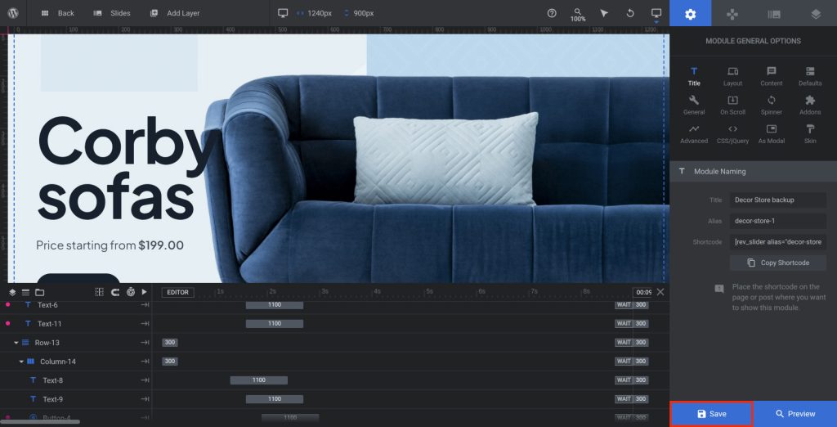Open the Content options section
Image resolution: width=837 pixels, height=427 pixels.
pyautogui.click(x=772, y=76)
